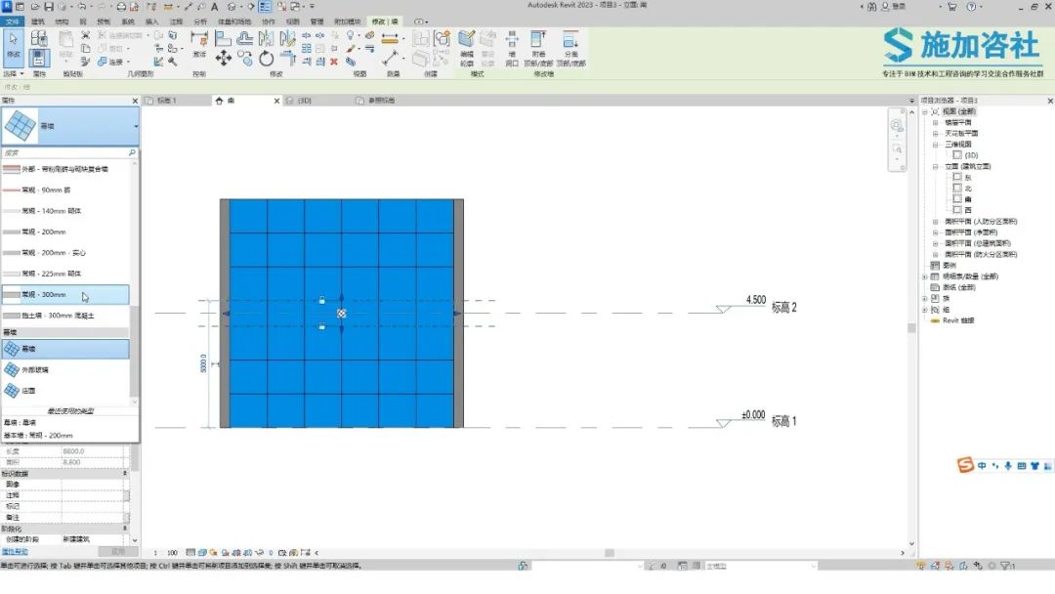
Task: Click the 属性帮助 properties help link
Action: [15, 552]
